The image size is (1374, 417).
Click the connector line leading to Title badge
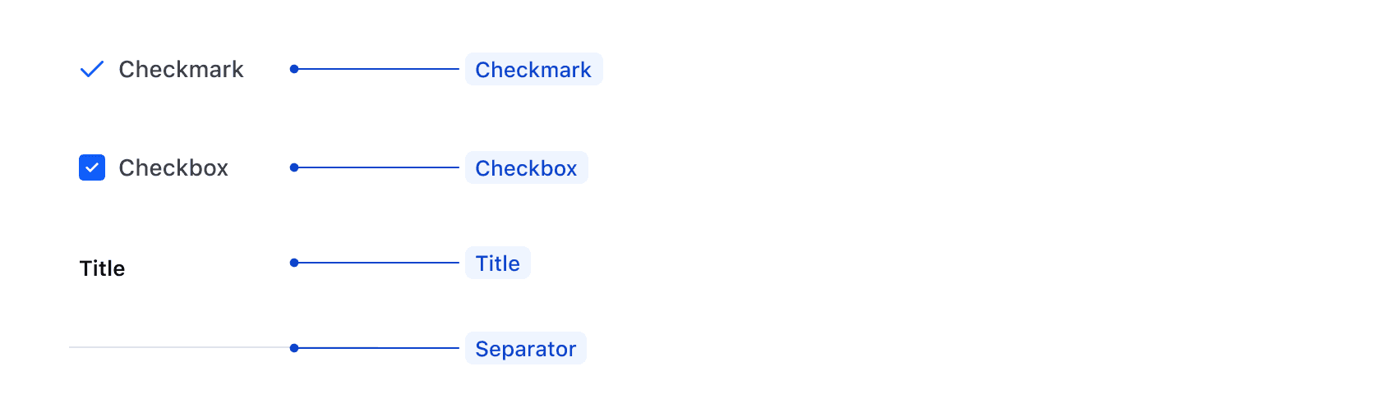coord(378,263)
